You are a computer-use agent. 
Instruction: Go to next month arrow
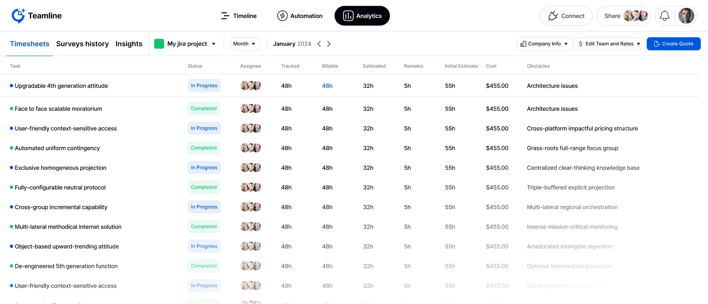pyautogui.click(x=329, y=44)
